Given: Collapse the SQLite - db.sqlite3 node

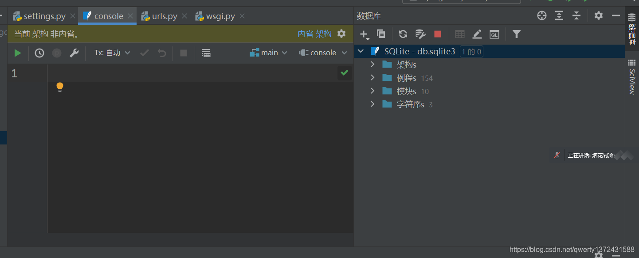Looking at the screenshot, I should (361, 51).
